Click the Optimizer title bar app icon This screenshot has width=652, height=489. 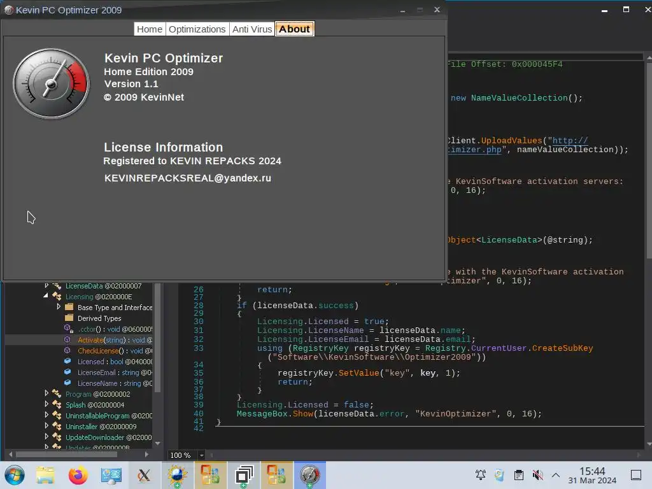click(9, 10)
